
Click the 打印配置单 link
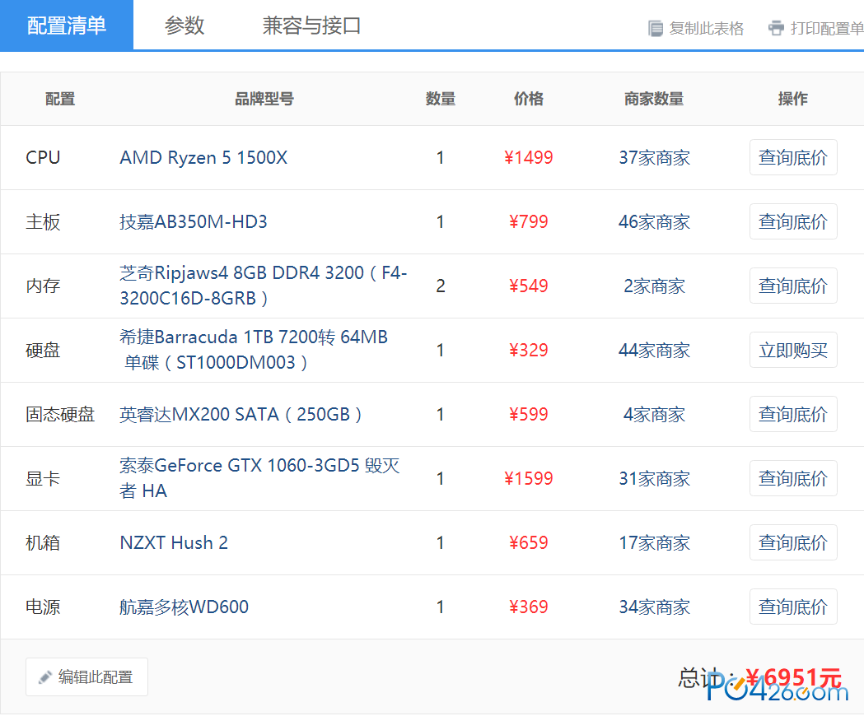(827, 28)
